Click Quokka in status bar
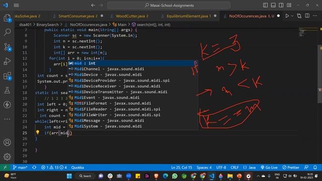 click(x=77, y=167)
